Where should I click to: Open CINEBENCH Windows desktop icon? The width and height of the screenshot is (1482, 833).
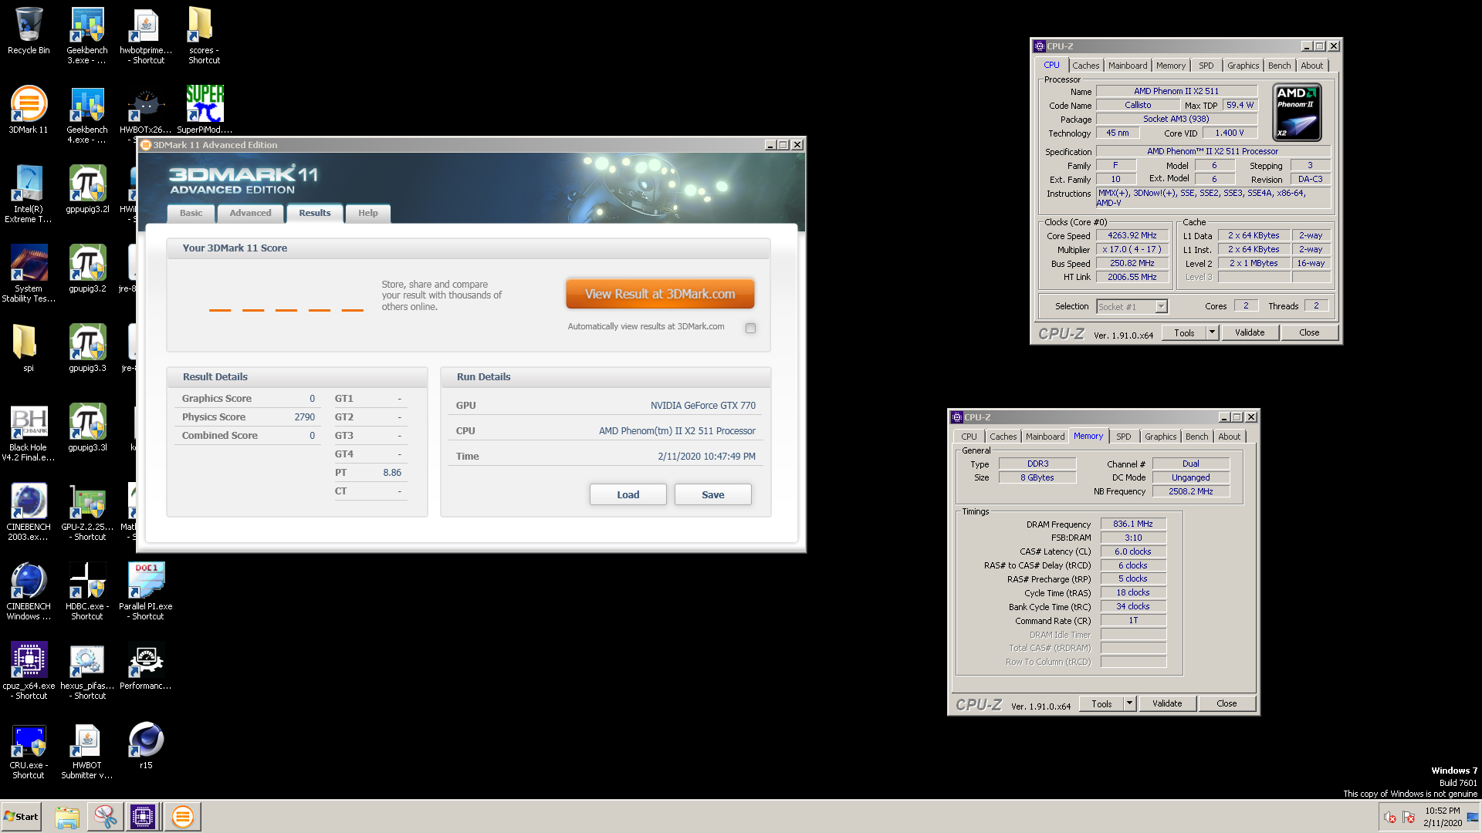click(x=29, y=592)
